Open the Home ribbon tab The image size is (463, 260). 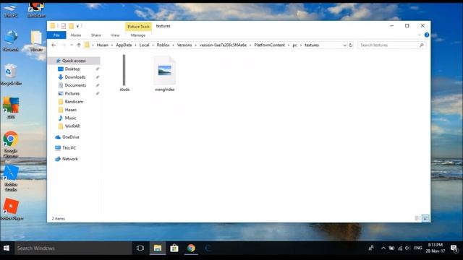tap(76, 35)
